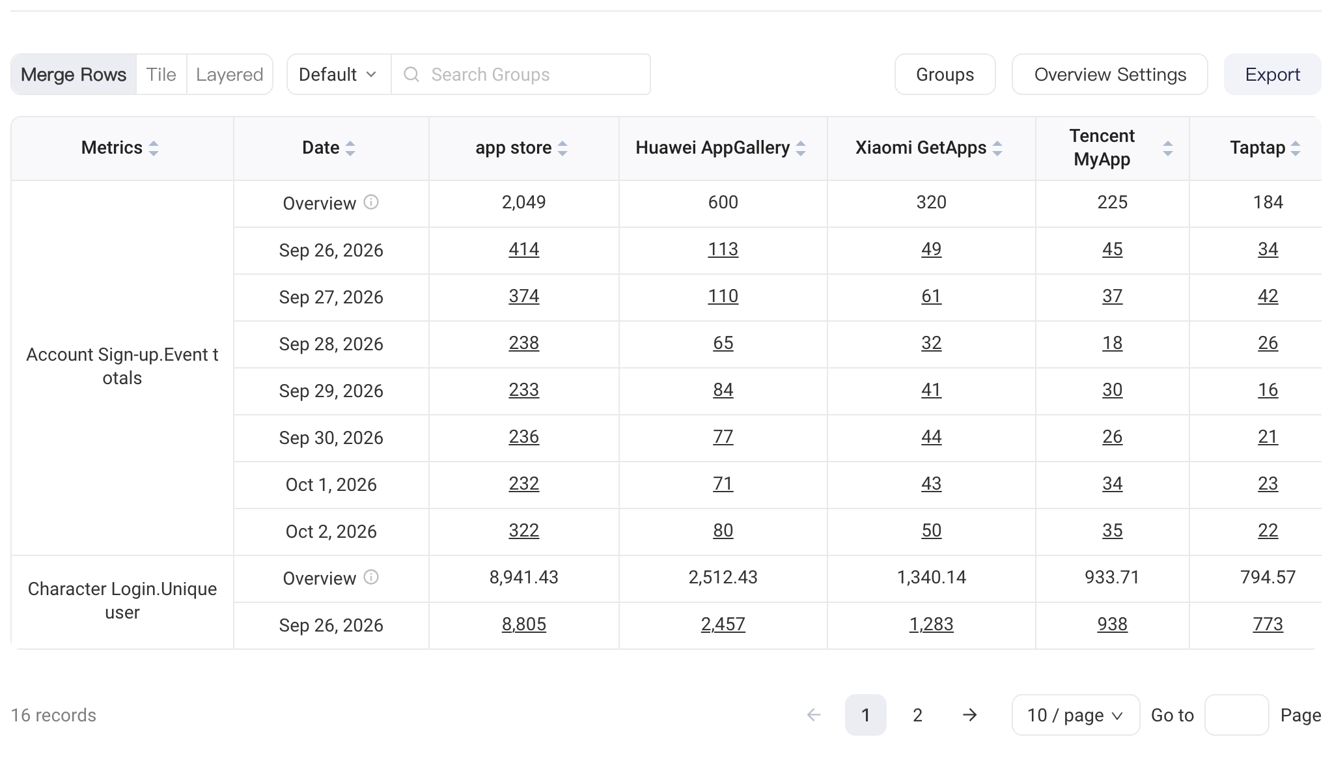Select Merge Rows view mode
Screen dimensions: 1332x780
pos(74,74)
